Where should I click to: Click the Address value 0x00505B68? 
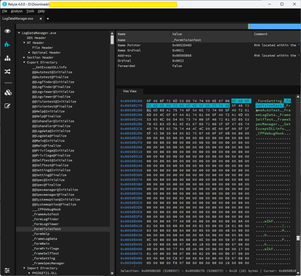pyautogui.click(x=182, y=56)
